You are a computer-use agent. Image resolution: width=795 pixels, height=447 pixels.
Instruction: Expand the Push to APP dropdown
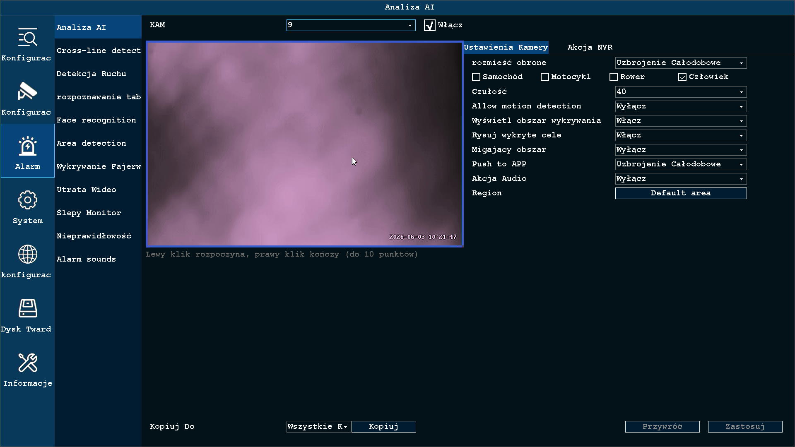[681, 164]
